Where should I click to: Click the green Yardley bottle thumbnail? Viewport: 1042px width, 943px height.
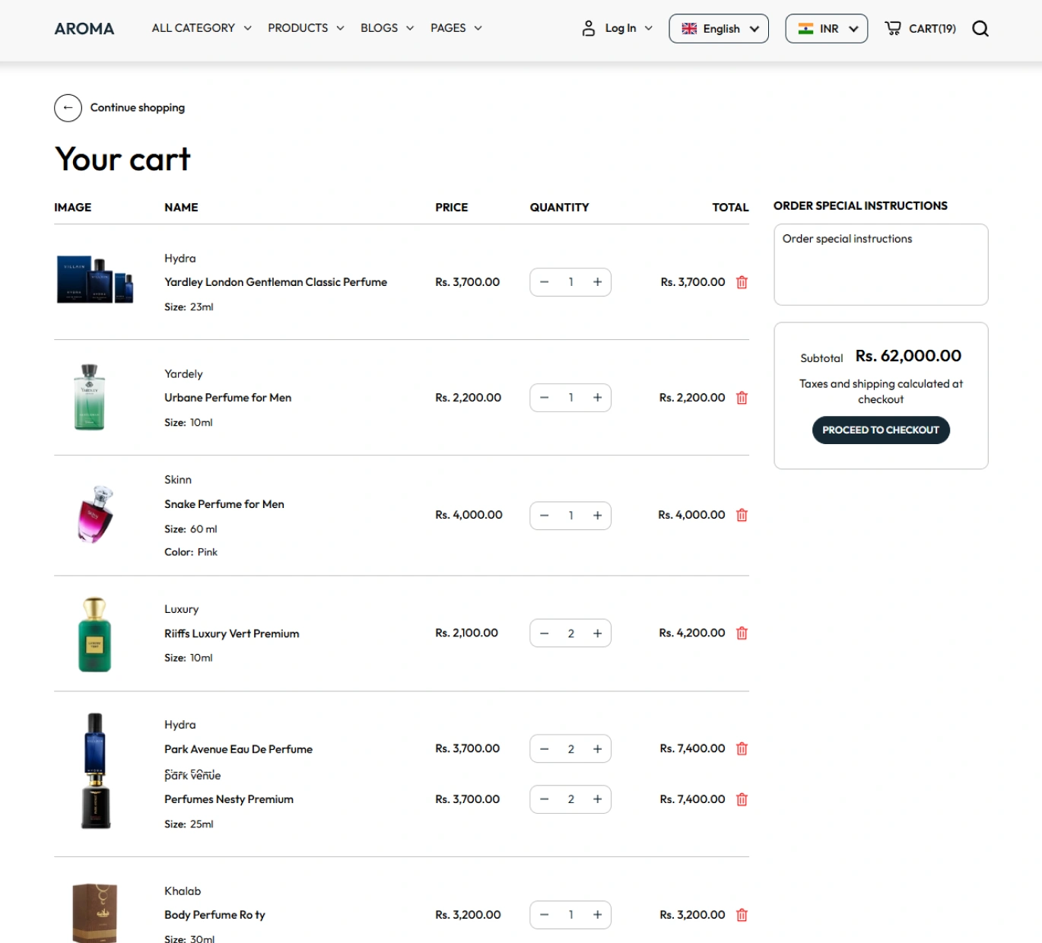tap(90, 397)
